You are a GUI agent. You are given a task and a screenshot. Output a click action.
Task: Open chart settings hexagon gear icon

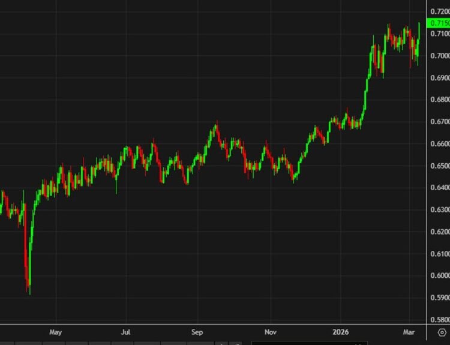(442, 332)
